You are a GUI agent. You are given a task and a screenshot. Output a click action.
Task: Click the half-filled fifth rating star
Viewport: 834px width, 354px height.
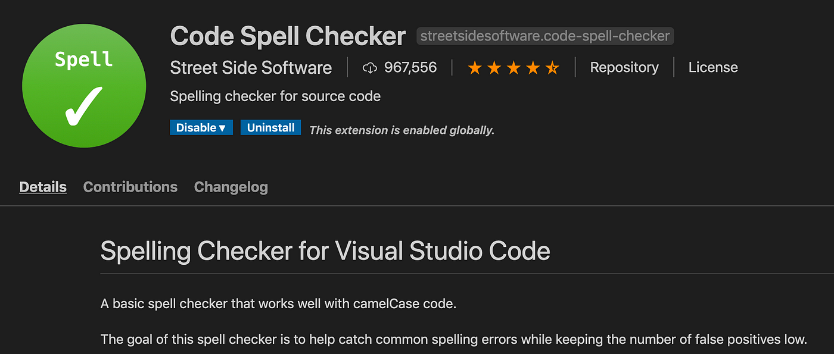[x=552, y=68]
